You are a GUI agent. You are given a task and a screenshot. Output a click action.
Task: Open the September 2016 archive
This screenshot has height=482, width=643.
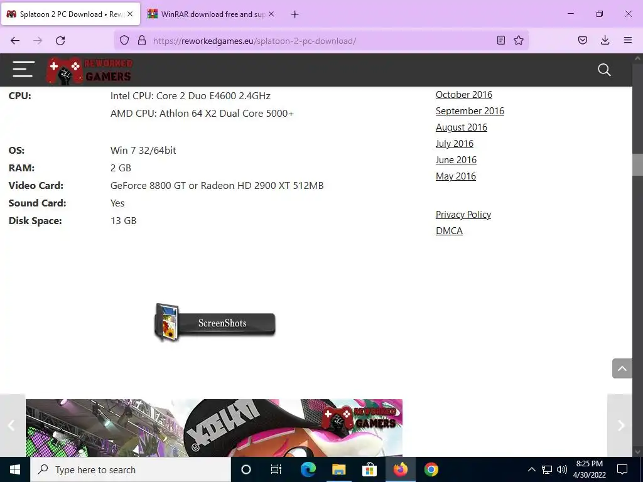point(470,111)
